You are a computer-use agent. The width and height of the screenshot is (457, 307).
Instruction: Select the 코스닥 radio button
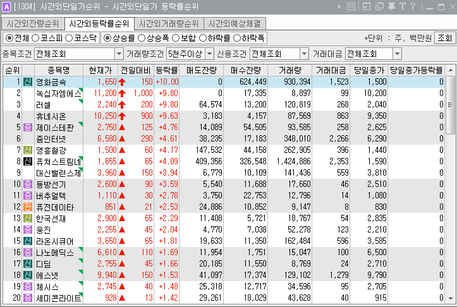coord(69,38)
